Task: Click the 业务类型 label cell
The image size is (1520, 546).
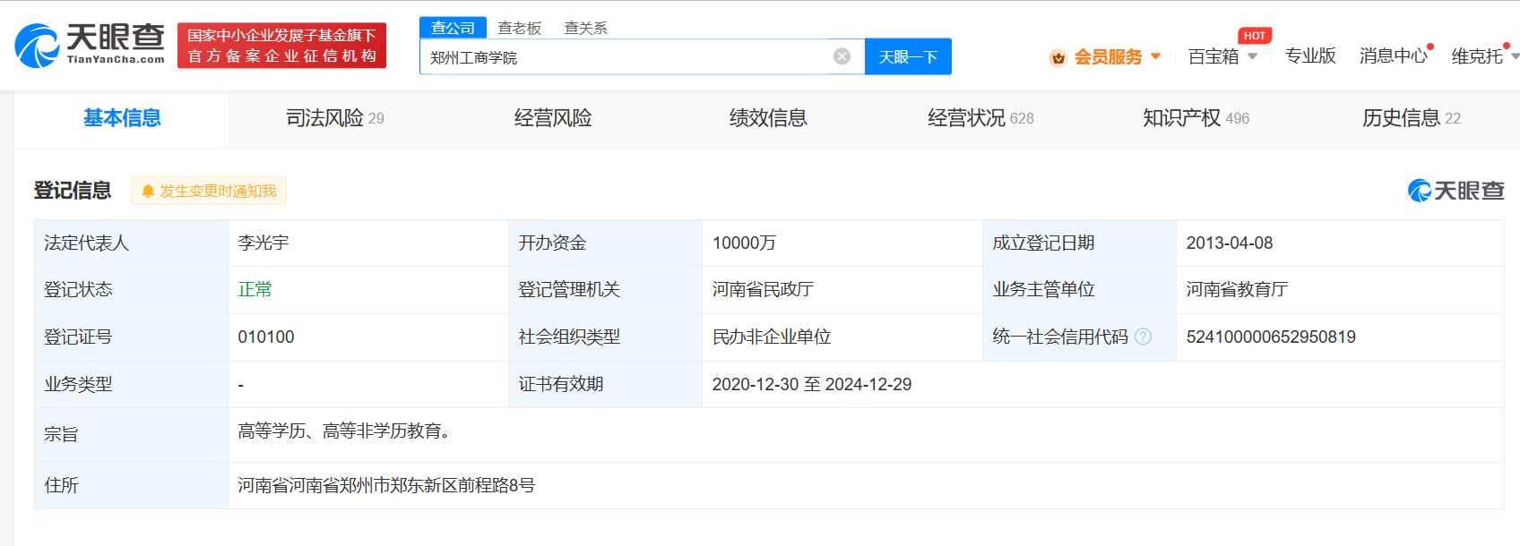Action: click(x=131, y=384)
